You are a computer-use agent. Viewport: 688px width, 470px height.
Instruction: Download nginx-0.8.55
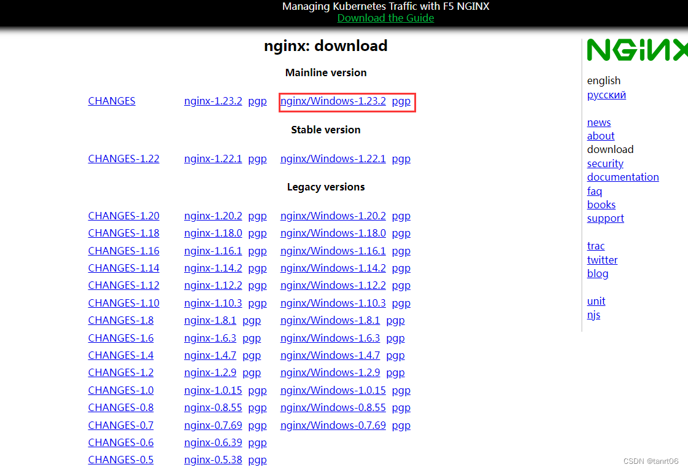[x=213, y=407]
